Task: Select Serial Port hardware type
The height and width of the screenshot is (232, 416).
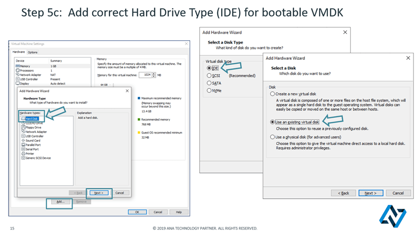Action: (x=33, y=149)
